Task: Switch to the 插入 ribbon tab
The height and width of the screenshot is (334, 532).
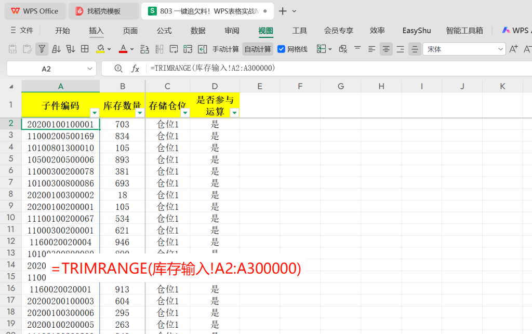Action: [x=96, y=31]
